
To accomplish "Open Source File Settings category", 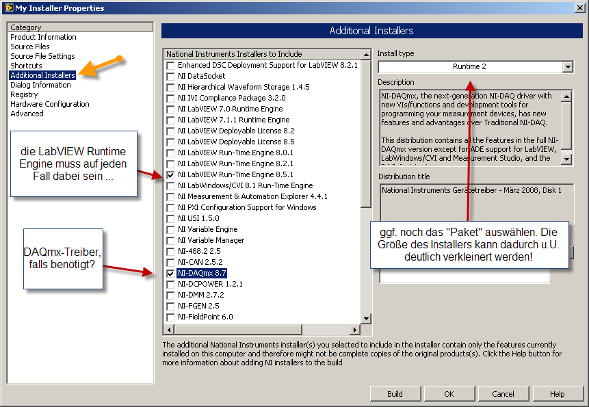I will pos(42,56).
